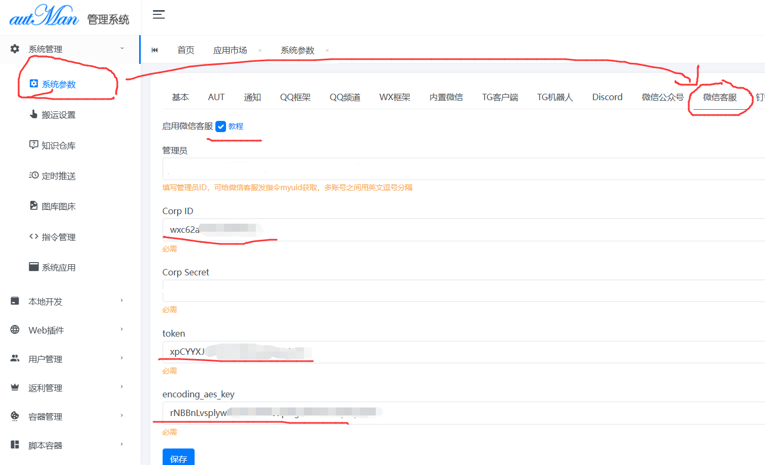
Task: Close the 应用市场 page tab
Action: 260,51
